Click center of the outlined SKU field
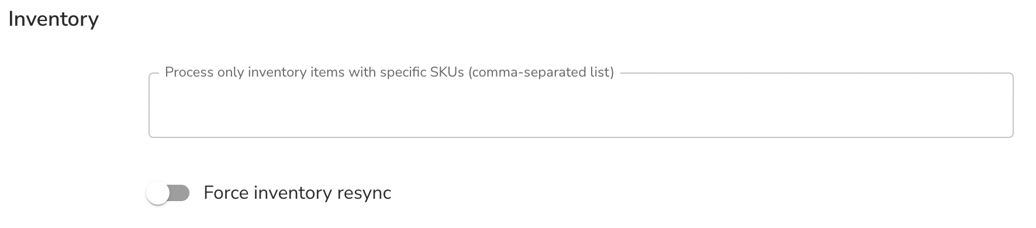Viewport: 1036px width, 228px height. [581, 105]
